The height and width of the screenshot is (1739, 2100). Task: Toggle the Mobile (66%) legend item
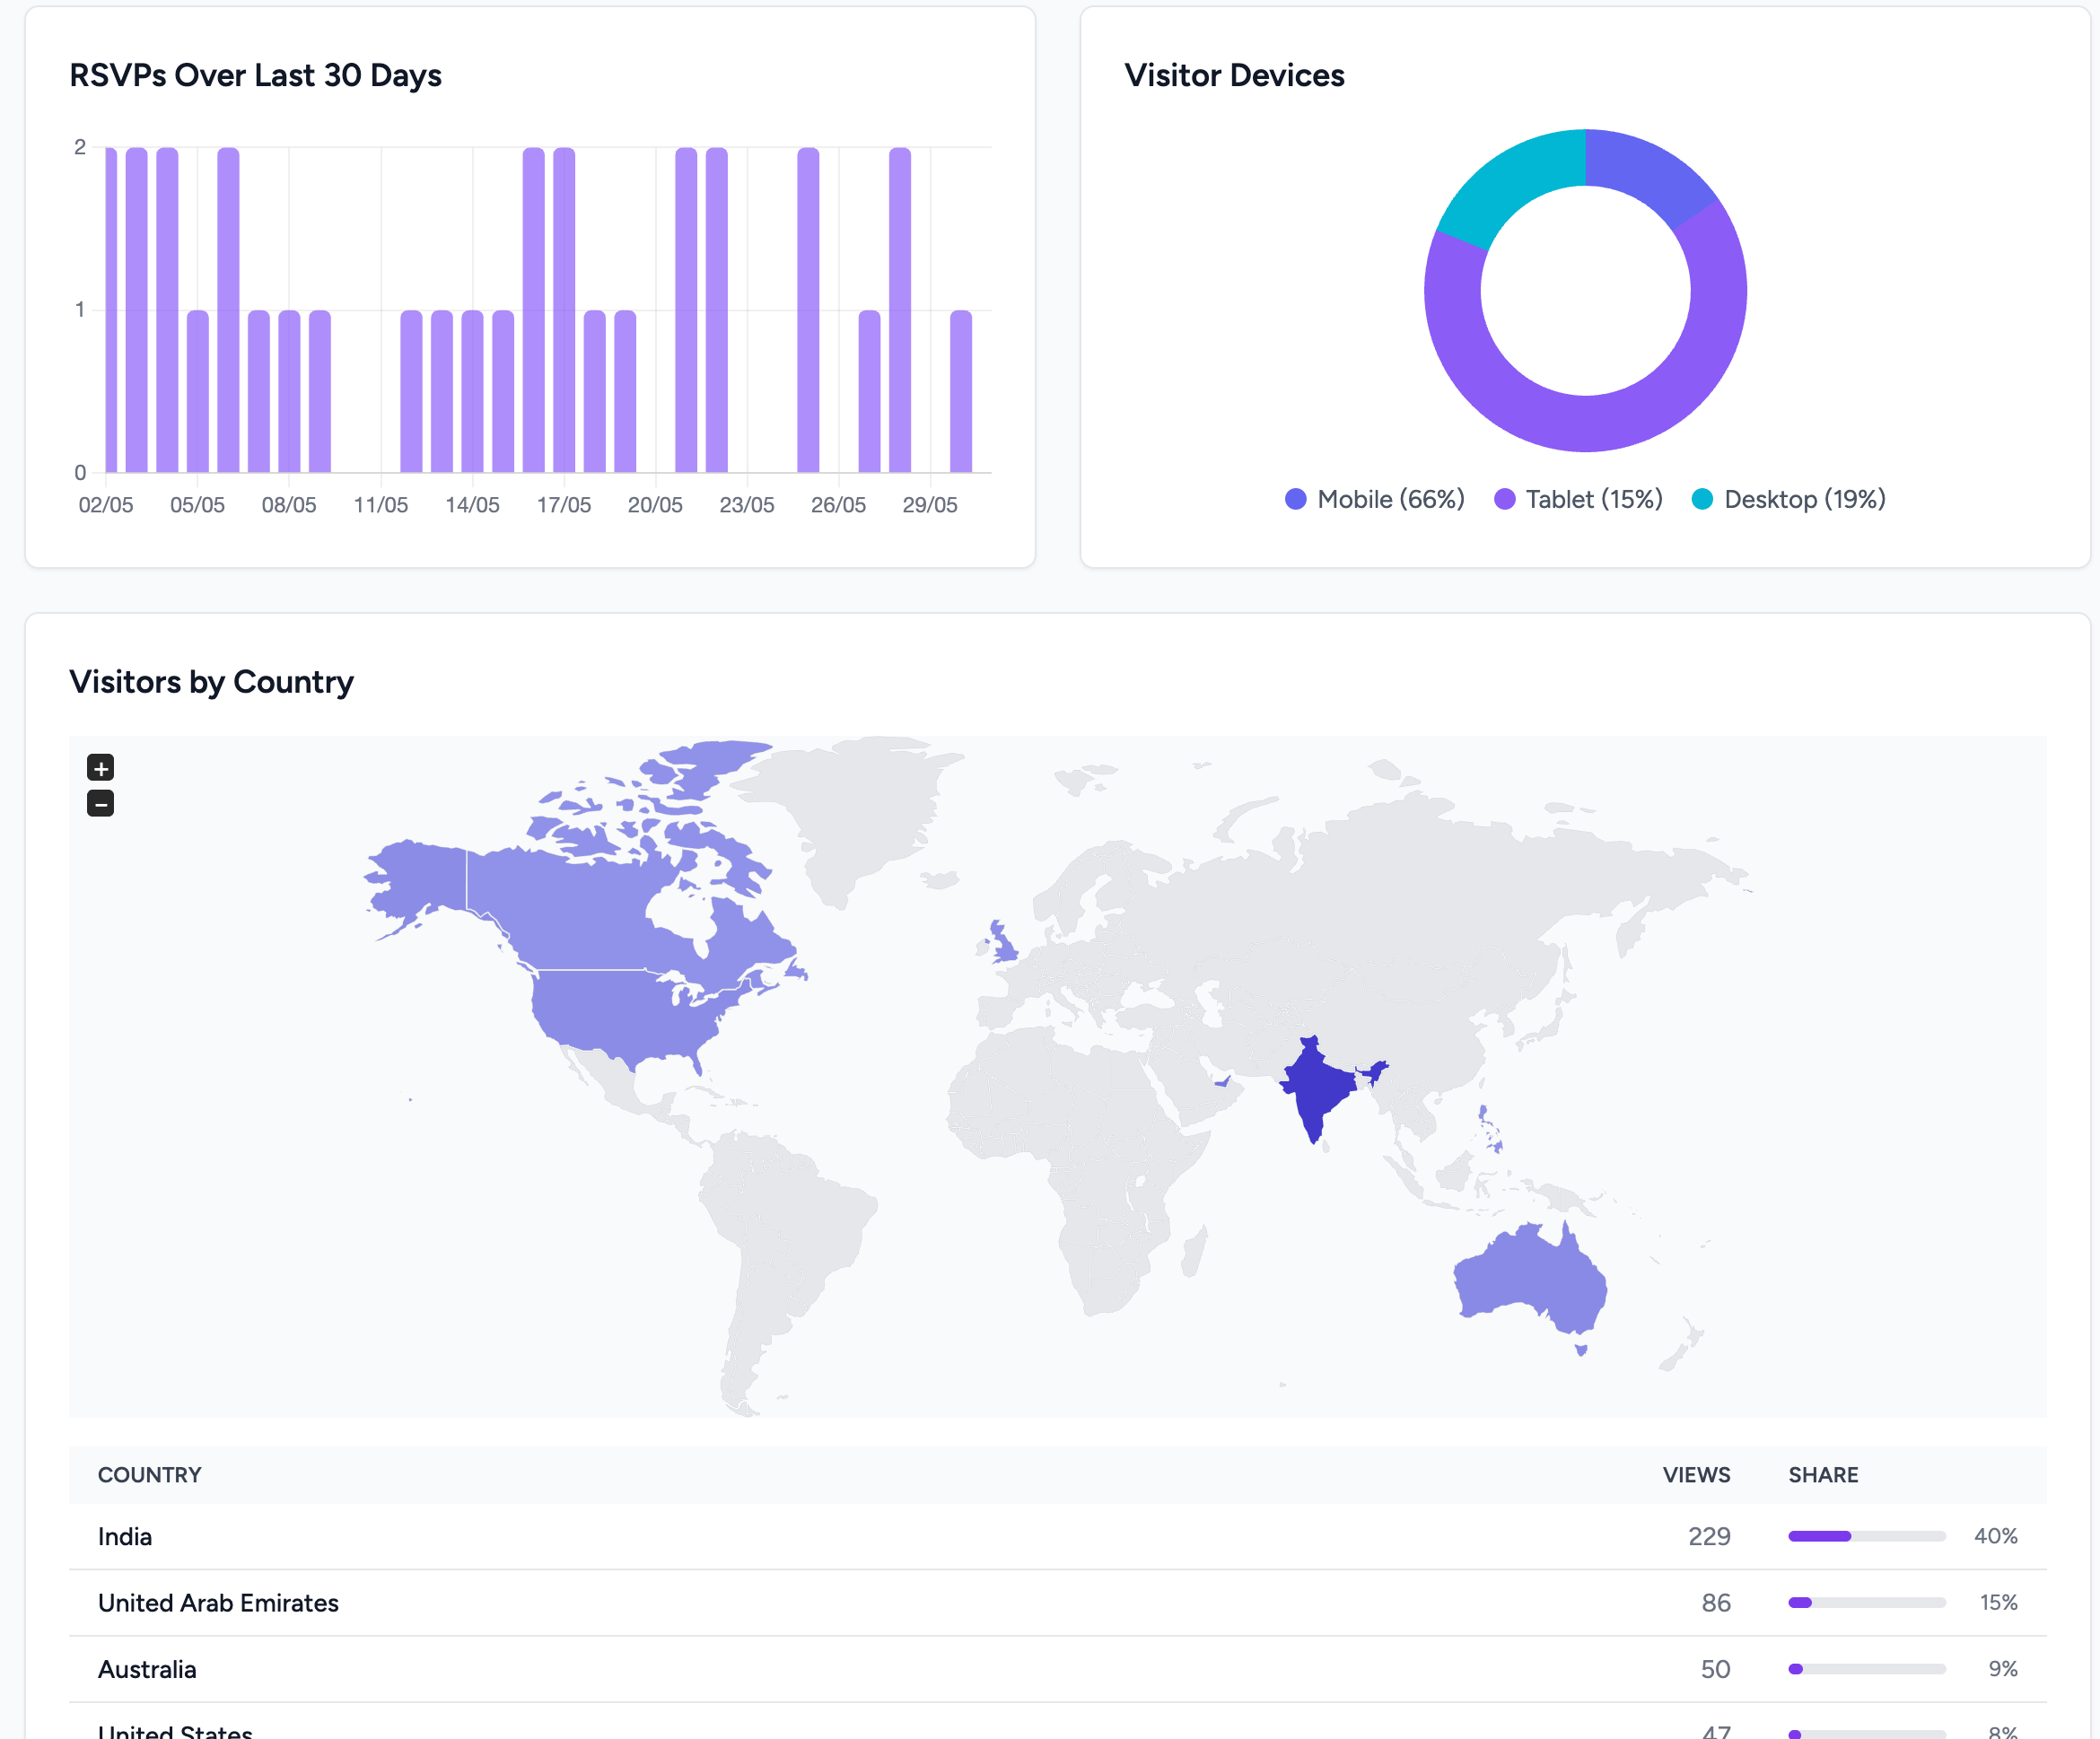[1375, 499]
